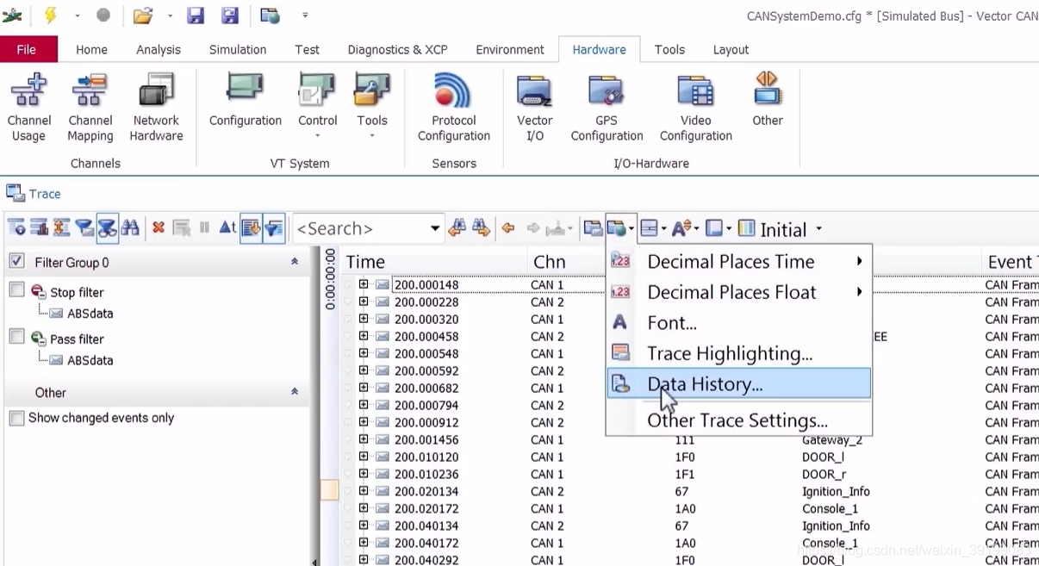Image resolution: width=1039 pixels, height=566 pixels.
Task: Check Show changed events only
Action: 16,418
